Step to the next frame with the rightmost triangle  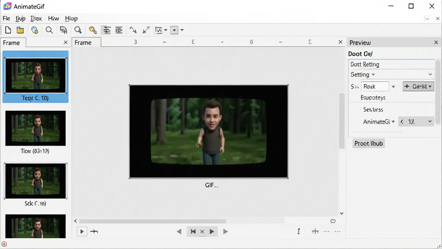225,232
